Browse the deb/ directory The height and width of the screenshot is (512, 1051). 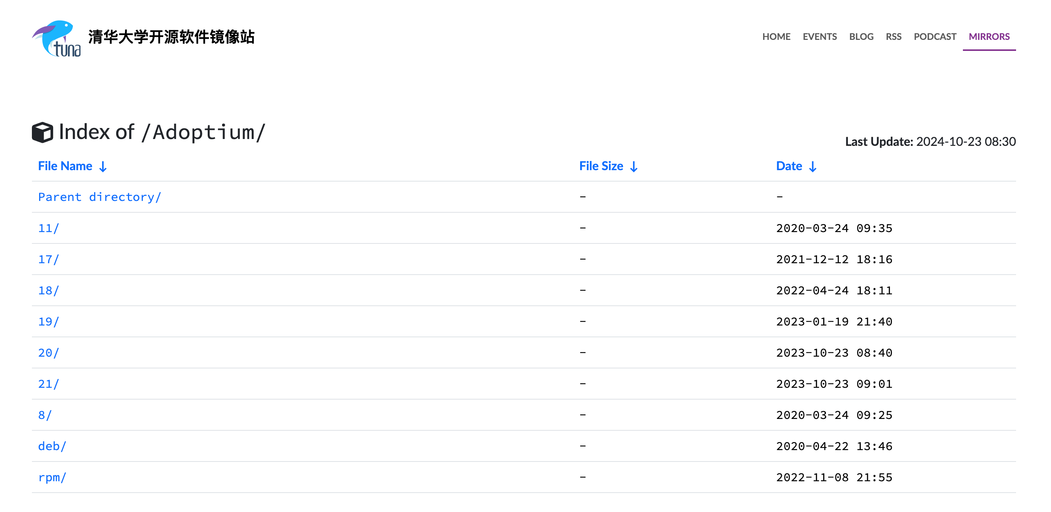(x=52, y=446)
